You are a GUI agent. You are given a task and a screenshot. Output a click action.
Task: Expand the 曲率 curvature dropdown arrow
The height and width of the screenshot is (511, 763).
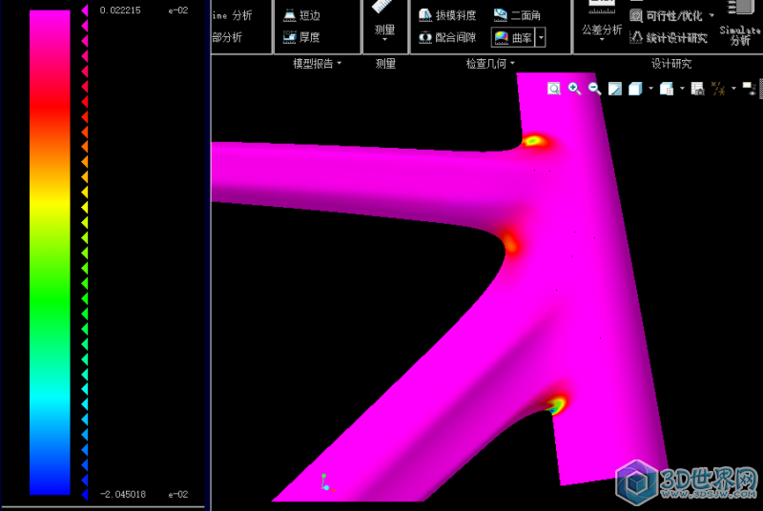pos(540,37)
